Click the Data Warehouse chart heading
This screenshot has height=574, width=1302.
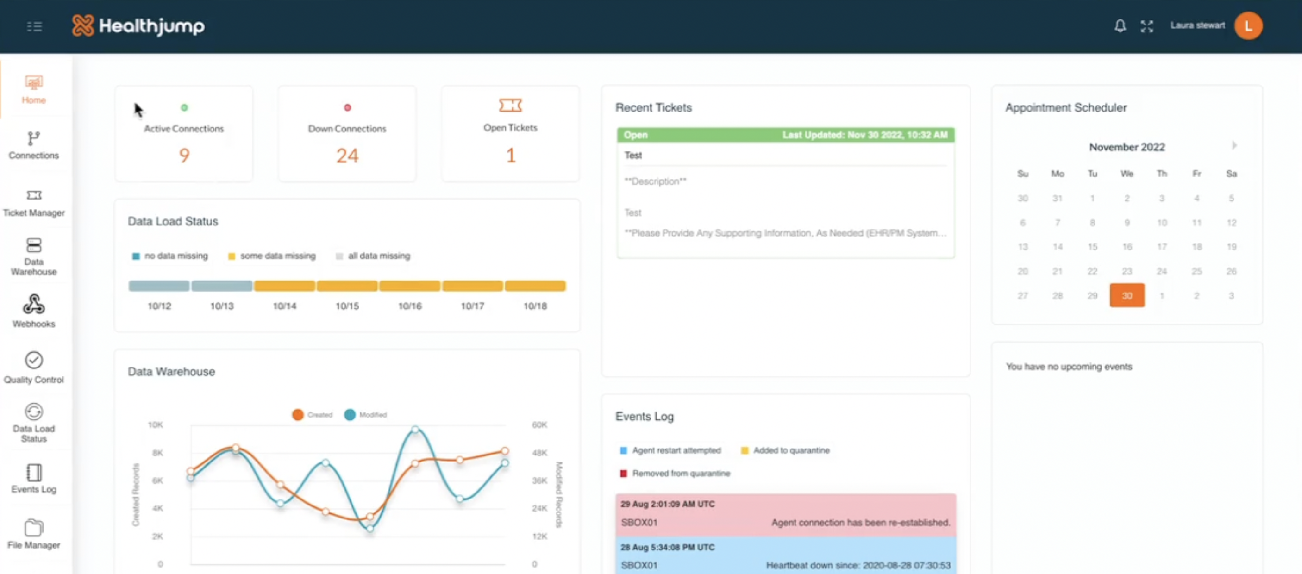(x=171, y=371)
